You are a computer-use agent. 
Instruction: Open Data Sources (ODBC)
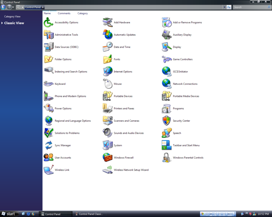click(x=61, y=47)
